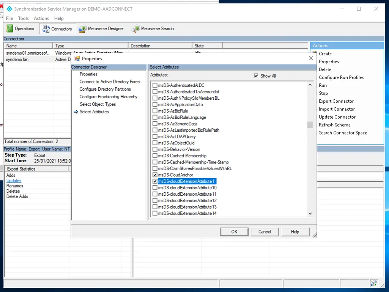Click the Updates link in Export Statistics
The width and height of the screenshot is (389, 292).
click(14, 181)
